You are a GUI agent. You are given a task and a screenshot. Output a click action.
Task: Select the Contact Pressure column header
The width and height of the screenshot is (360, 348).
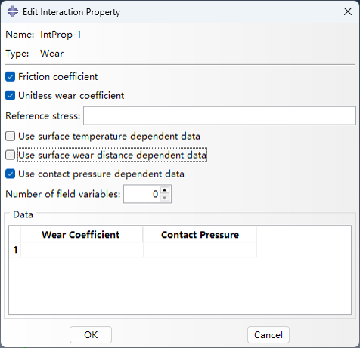(200, 235)
